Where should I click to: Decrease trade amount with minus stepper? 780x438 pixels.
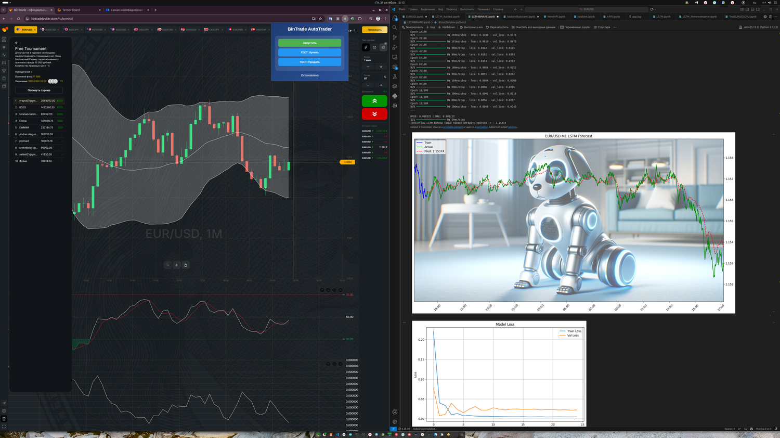click(368, 85)
